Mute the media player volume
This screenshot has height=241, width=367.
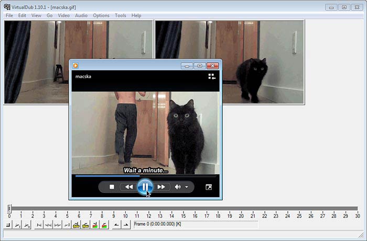(x=178, y=187)
